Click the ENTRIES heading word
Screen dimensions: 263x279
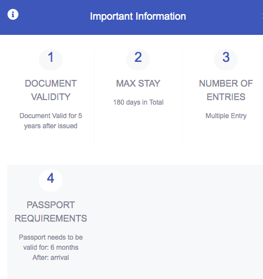[226, 97]
